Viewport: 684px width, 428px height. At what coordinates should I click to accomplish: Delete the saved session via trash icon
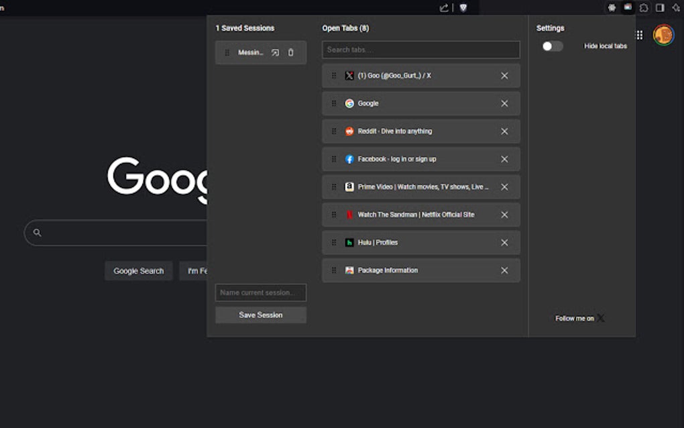(x=291, y=52)
